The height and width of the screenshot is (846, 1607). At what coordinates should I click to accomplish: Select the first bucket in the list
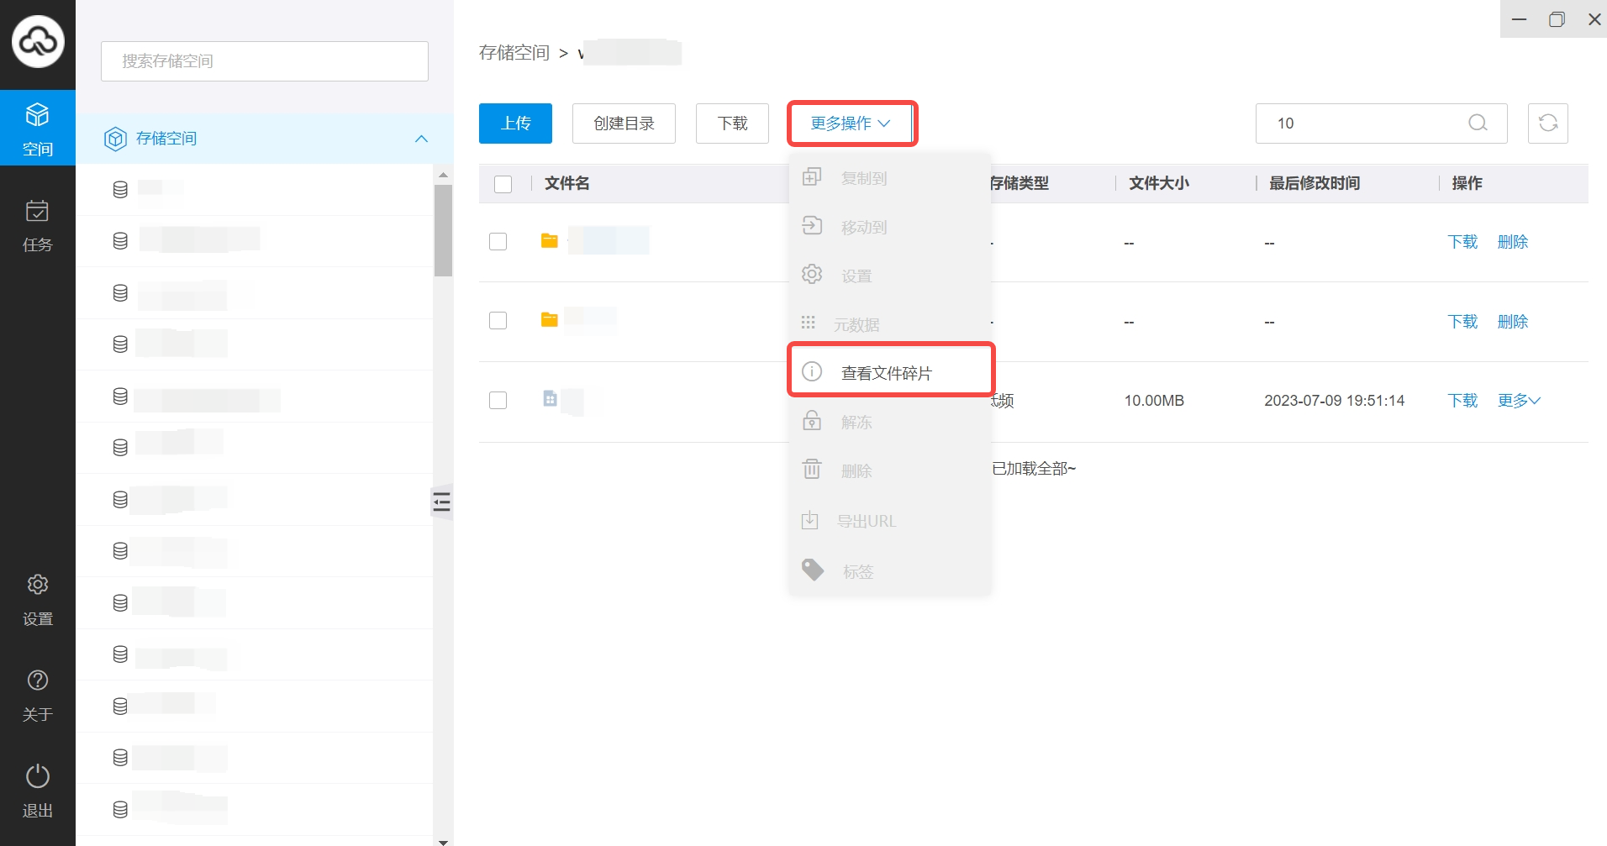click(x=255, y=190)
